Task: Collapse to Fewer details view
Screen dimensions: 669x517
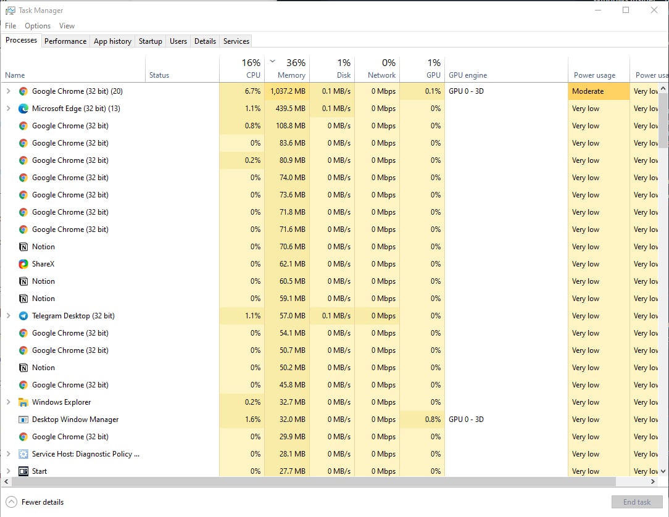Action: 35,502
